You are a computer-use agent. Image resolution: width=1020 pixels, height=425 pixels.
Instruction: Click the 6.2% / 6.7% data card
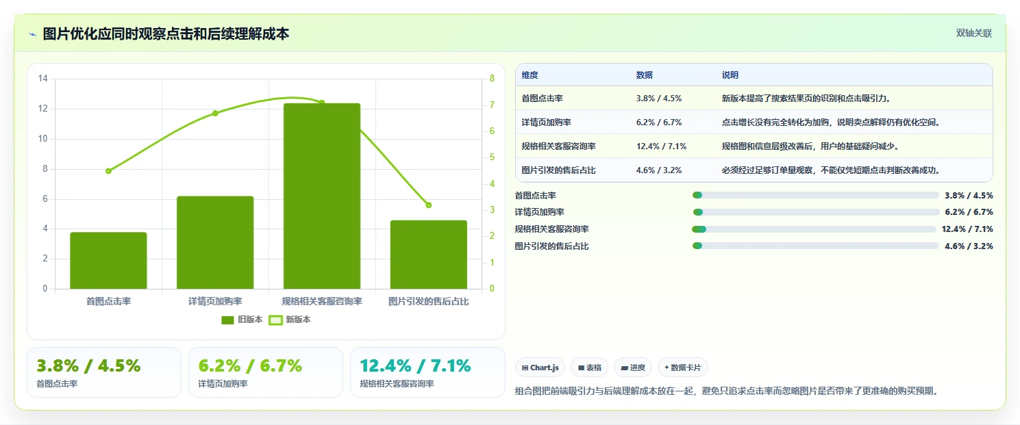(266, 372)
